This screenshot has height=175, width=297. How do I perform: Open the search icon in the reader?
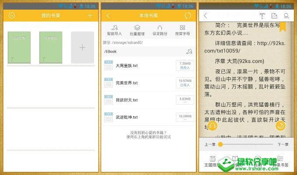[286, 16]
